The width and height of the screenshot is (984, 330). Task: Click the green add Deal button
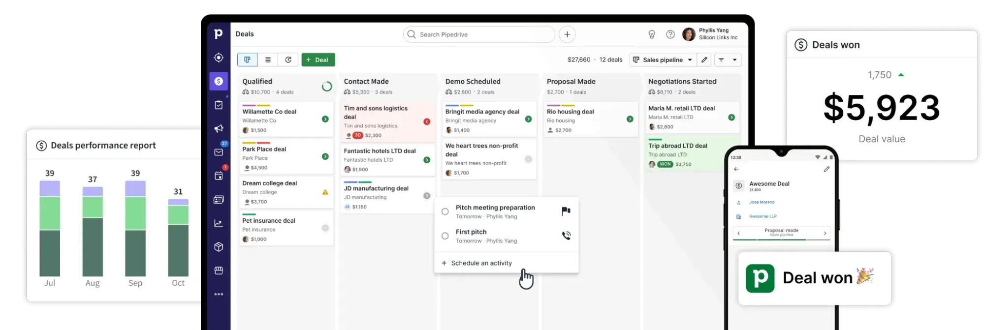pyautogui.click(x=318, y=60)
